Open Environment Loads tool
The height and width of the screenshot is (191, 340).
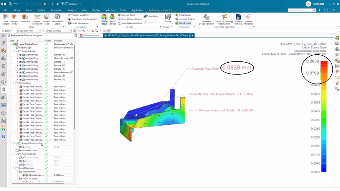click(x=57, y=19)
